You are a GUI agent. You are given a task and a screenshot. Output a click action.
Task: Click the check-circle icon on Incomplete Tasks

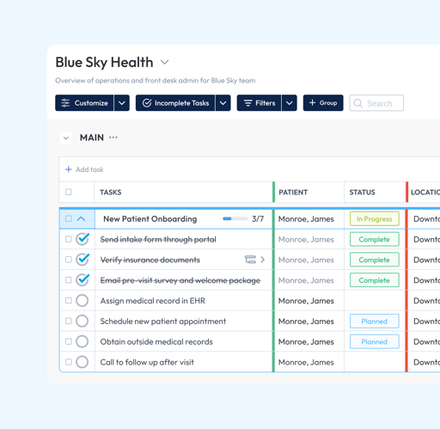coord(147,103)
